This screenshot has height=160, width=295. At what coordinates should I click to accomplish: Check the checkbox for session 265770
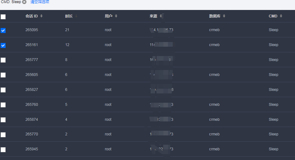tap(3, 134)
